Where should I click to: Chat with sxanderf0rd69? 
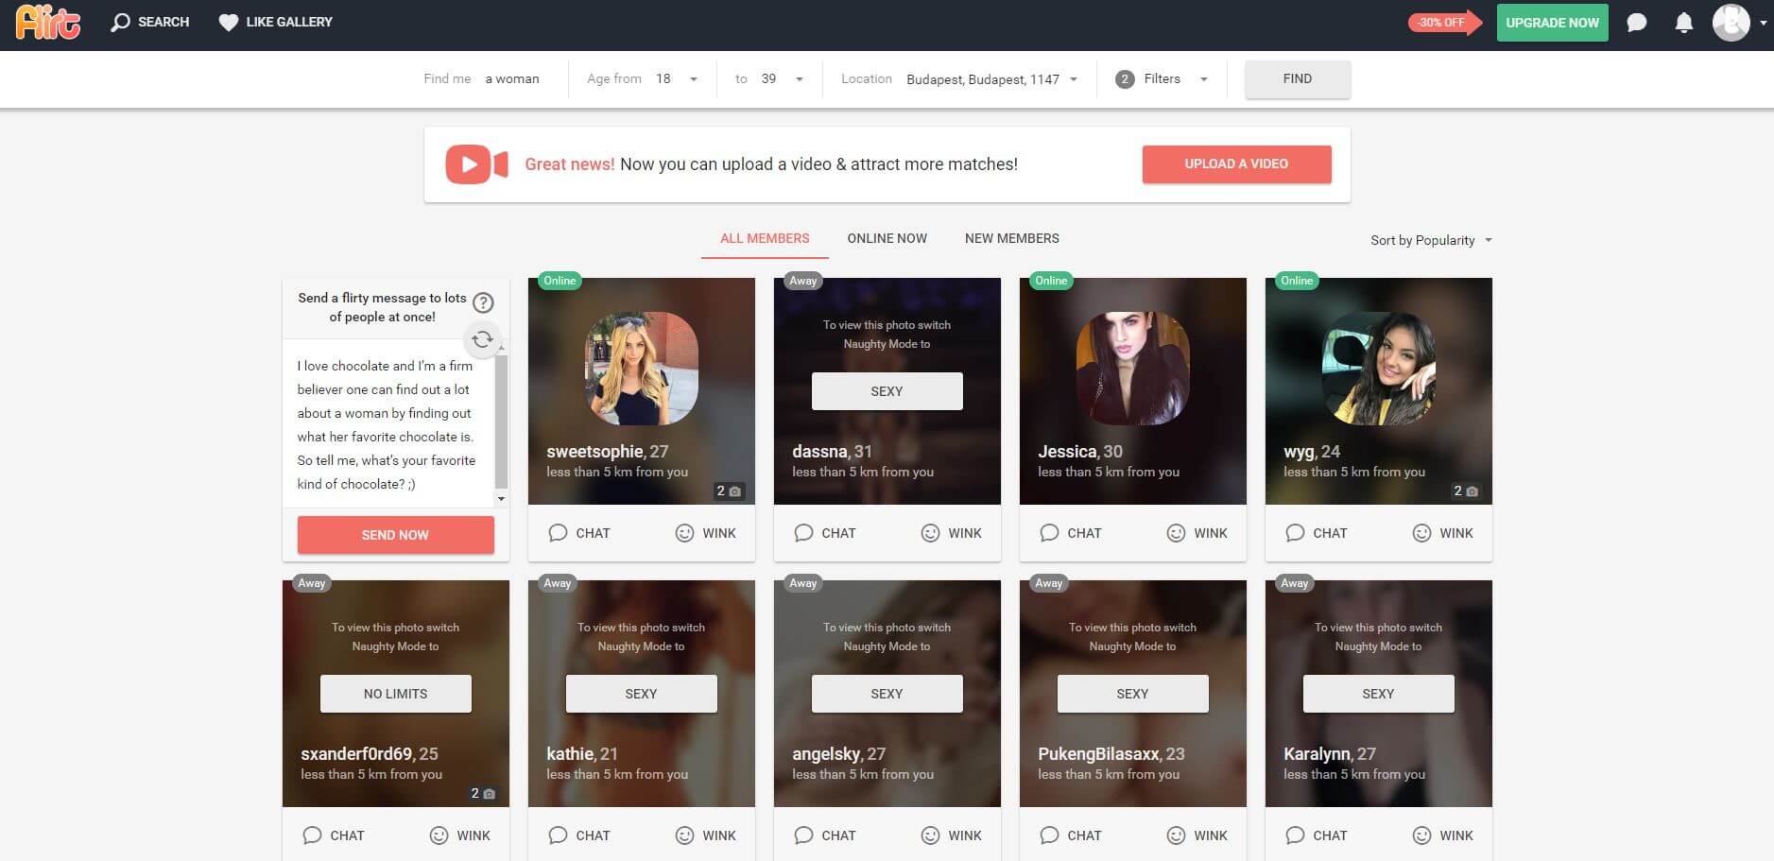334,835
